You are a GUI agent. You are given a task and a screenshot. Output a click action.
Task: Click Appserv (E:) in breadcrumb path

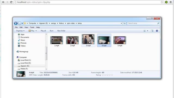click(43, 23)
